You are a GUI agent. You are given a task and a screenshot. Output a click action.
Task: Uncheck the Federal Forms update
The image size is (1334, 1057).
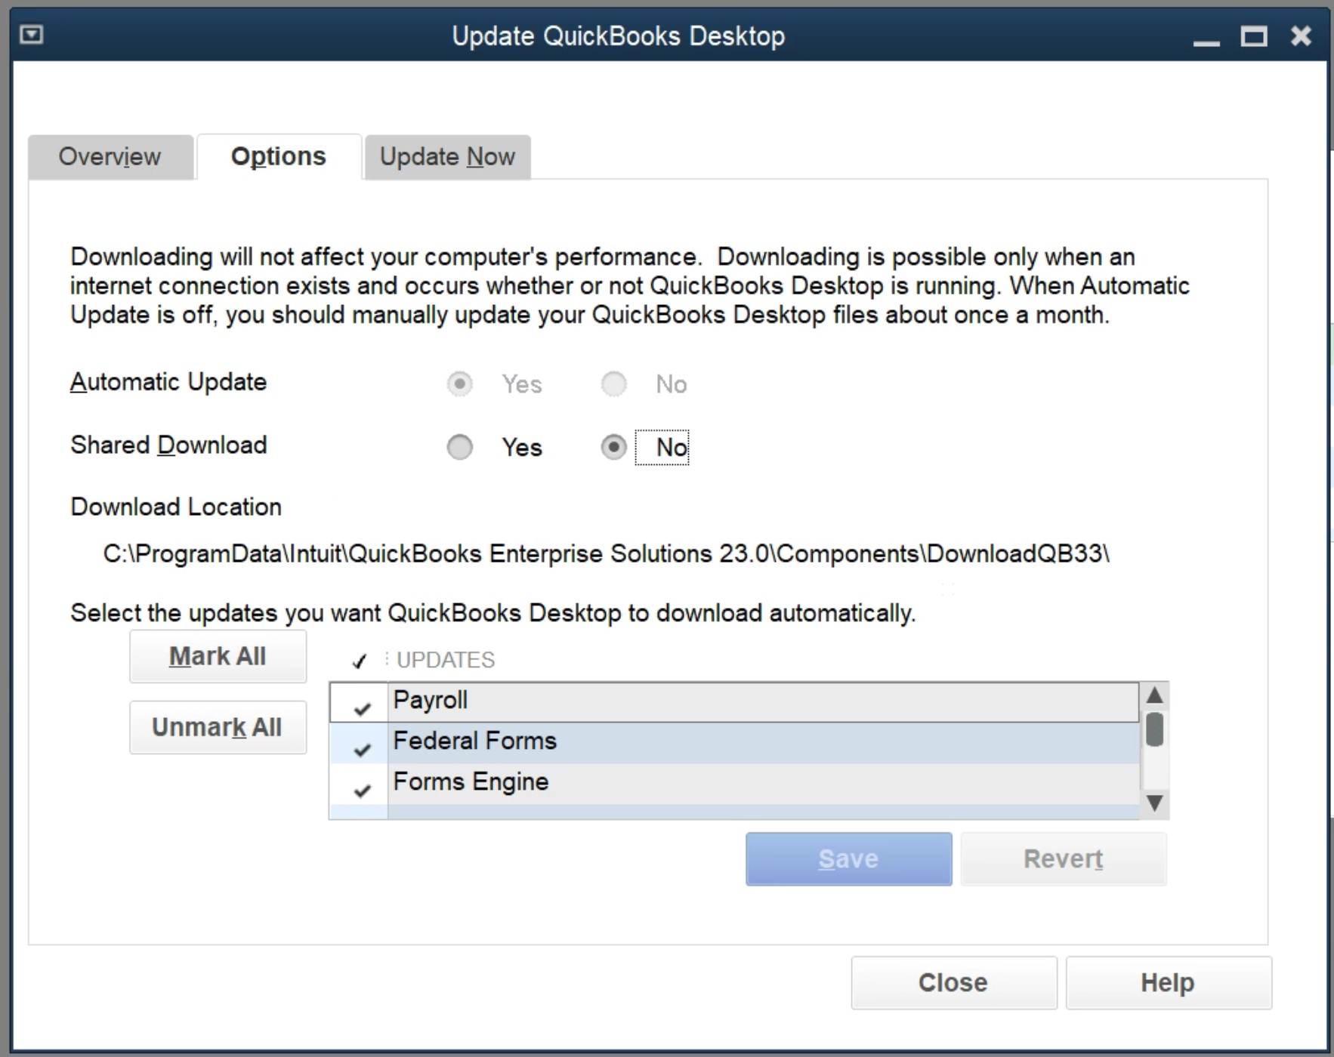pos(361,747)
